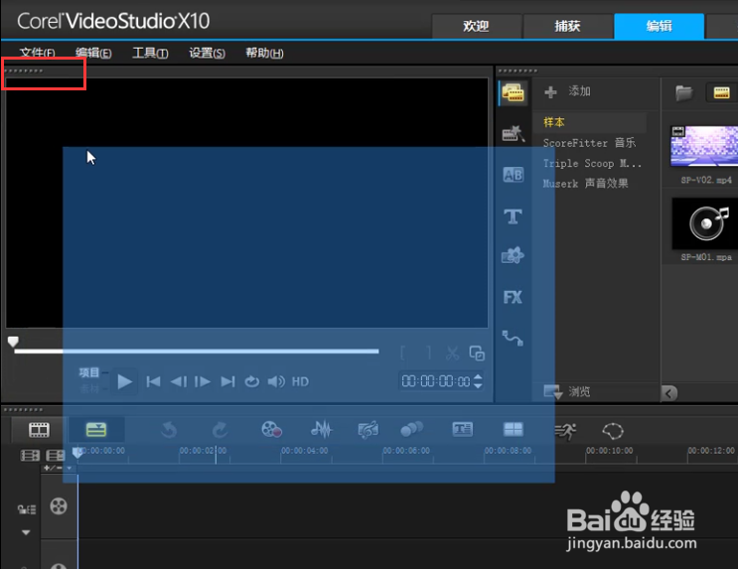Toggle Repeat playback

click(252, 381)
